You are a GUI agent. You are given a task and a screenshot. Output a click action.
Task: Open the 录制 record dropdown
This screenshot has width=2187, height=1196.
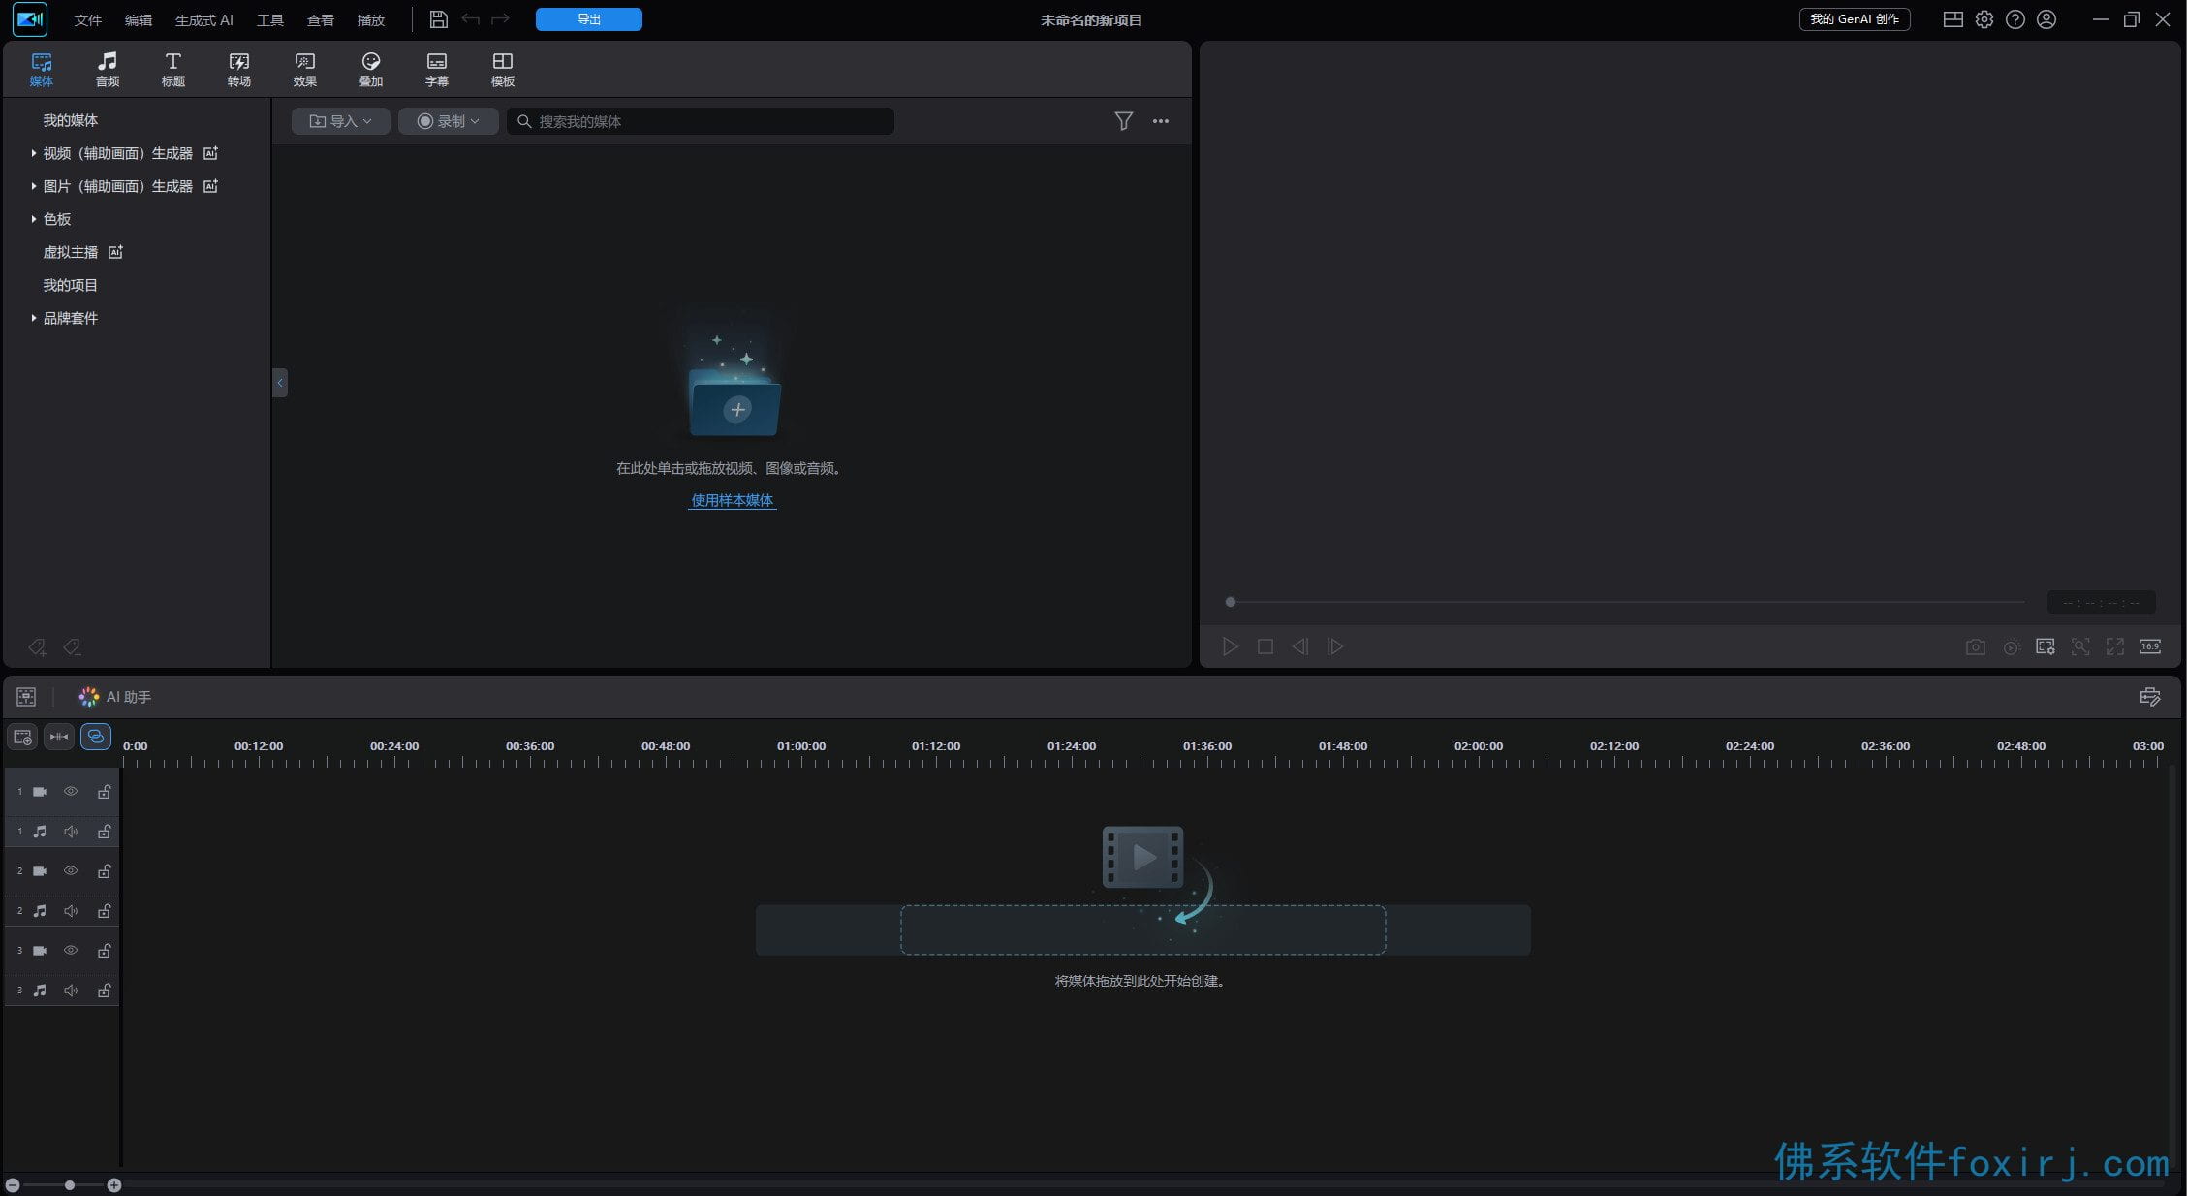click(x=449, y=121)
